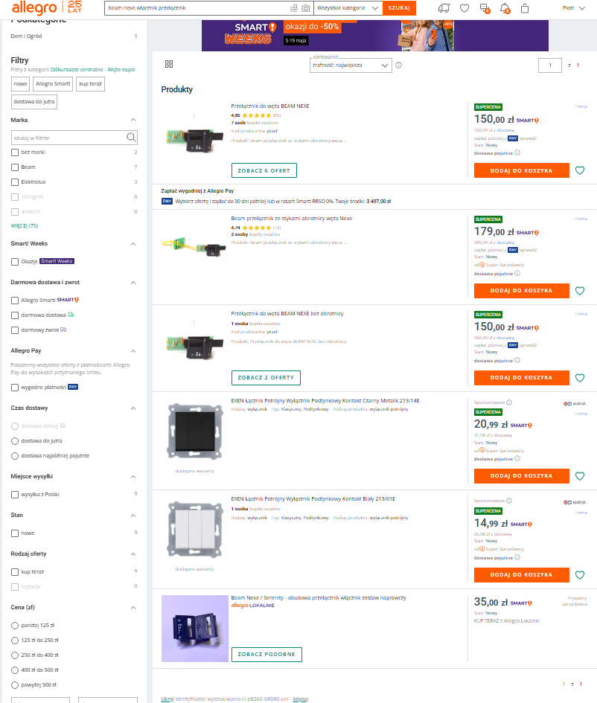
Task: Open Wszystkie kategorie dropdown
Action: click(x=348, y=8)
